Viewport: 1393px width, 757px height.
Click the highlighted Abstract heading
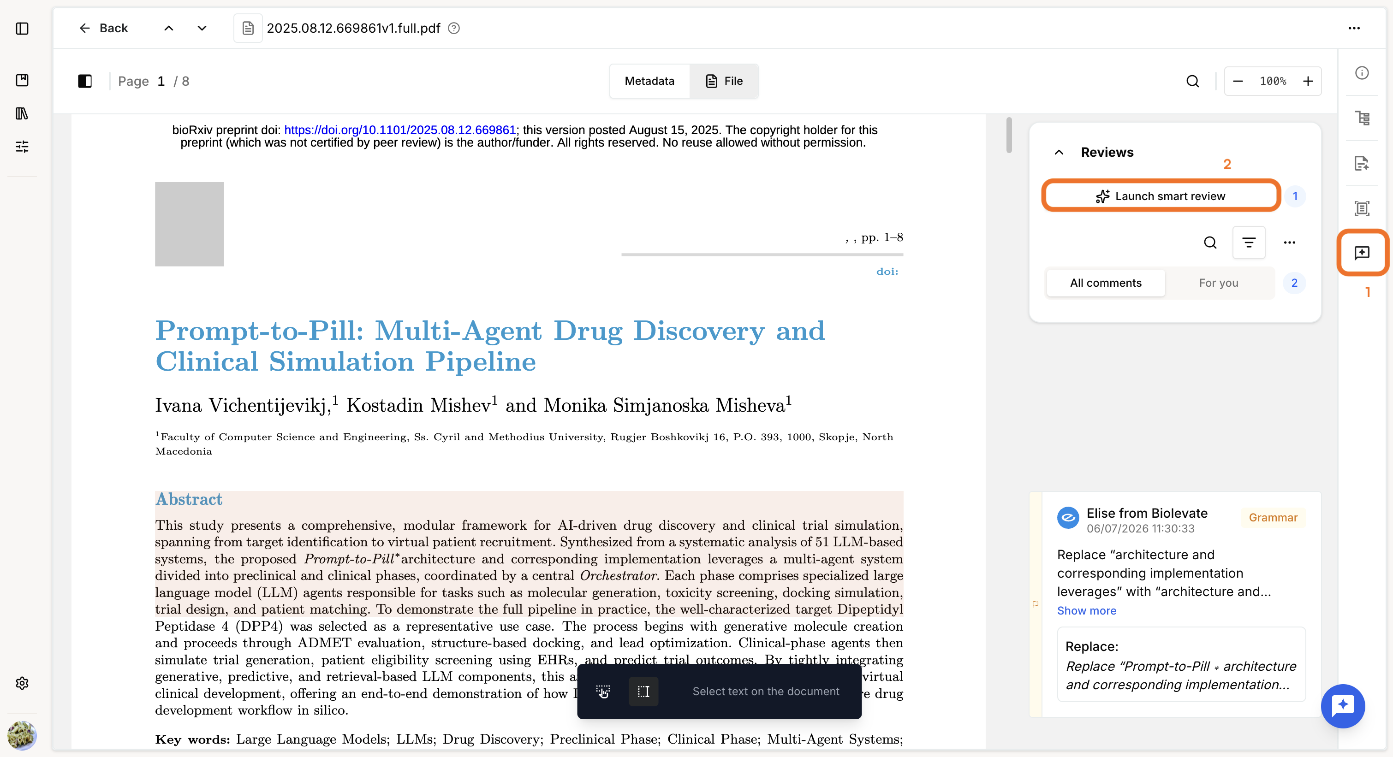(x=189, y=499)
